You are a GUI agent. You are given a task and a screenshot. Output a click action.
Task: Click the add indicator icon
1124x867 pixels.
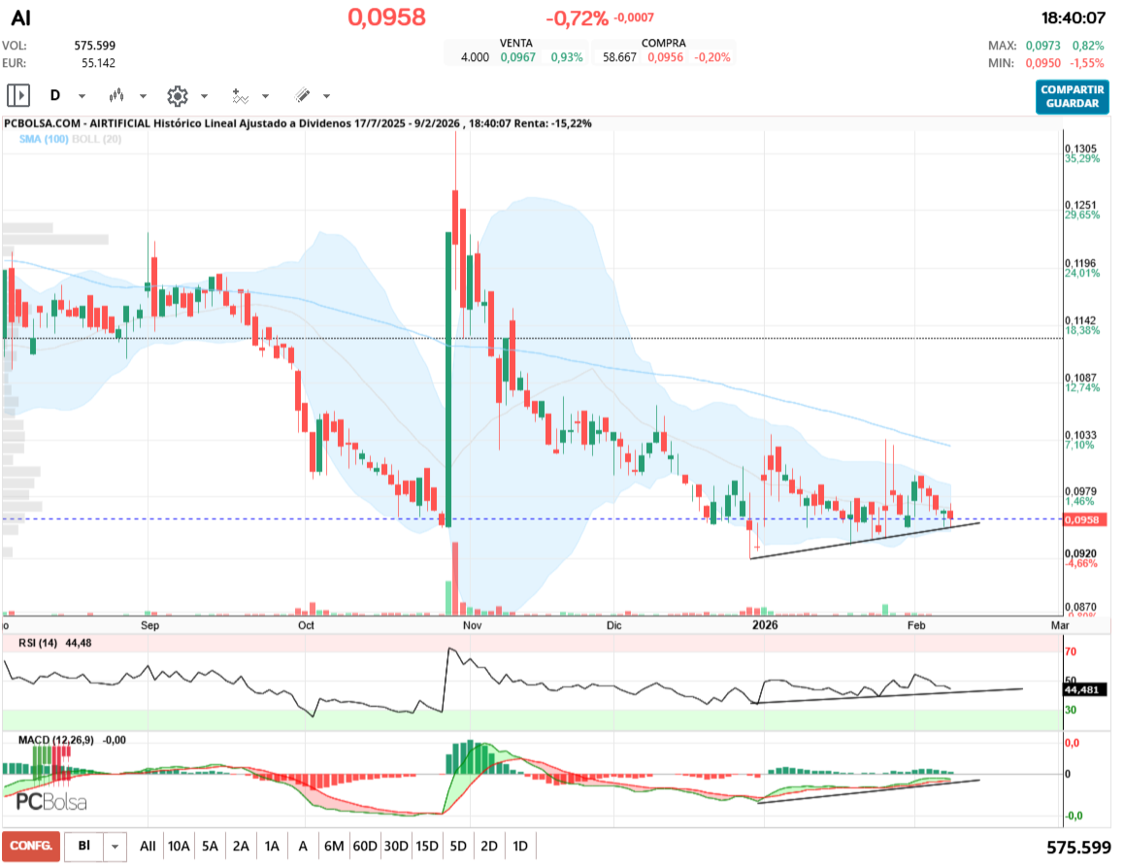(x=240, y=96)
